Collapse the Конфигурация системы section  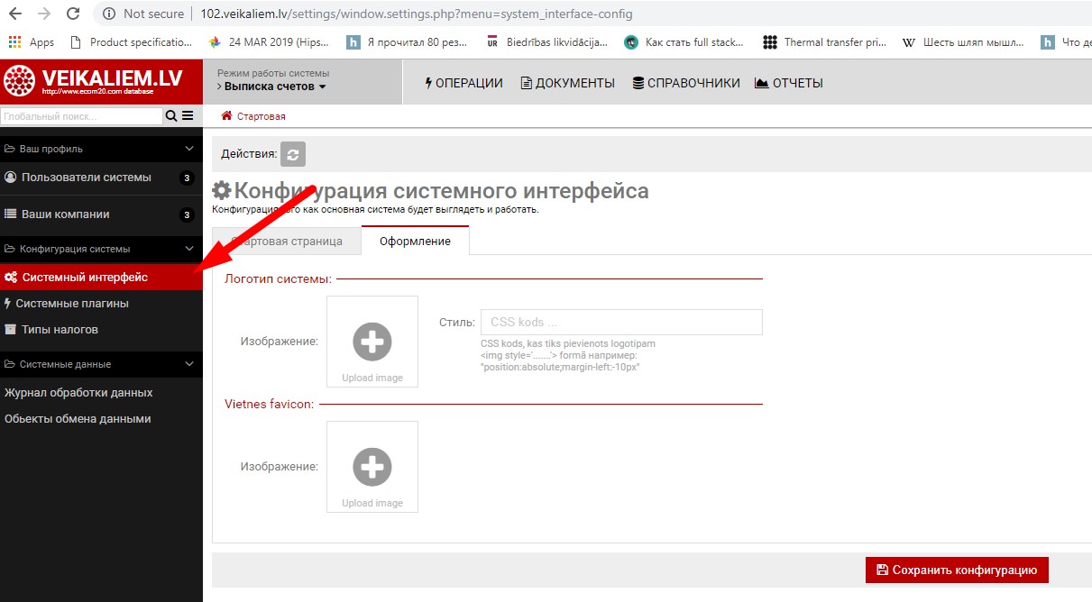(188, 249)
